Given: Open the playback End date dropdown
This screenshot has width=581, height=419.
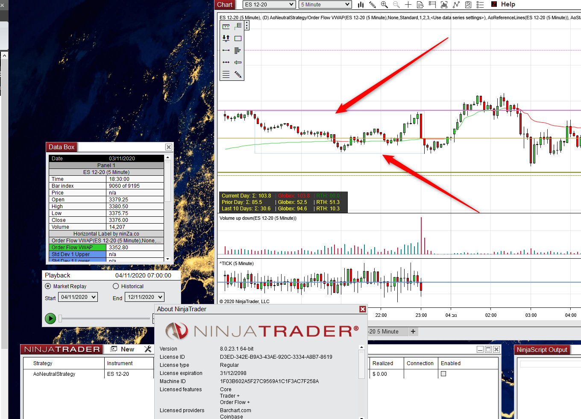Looking at the screenshot, I should click(x=144, y=297).
